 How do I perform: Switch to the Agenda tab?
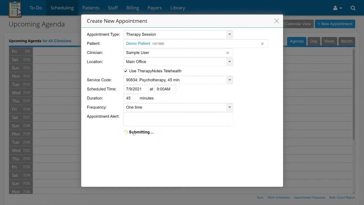point(297,41)
